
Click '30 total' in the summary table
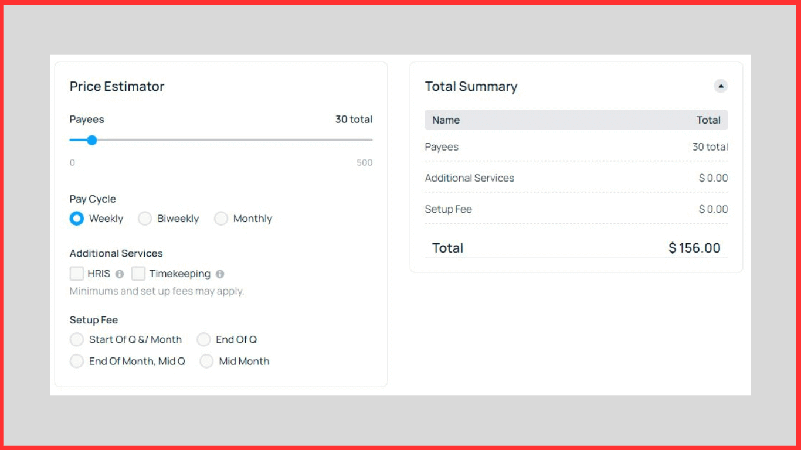(710, 147)
